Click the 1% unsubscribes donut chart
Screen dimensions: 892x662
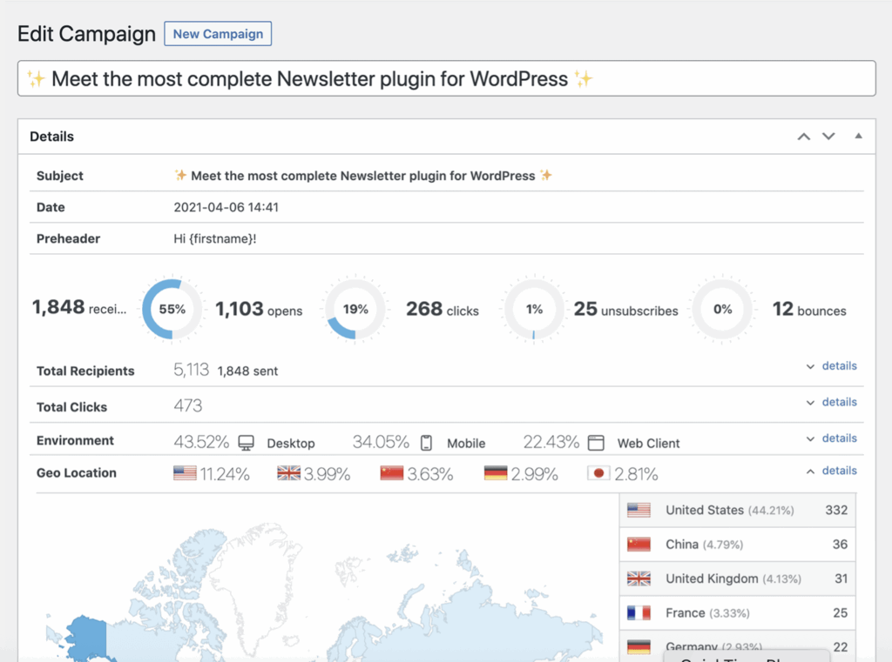(x=534, y=309)
